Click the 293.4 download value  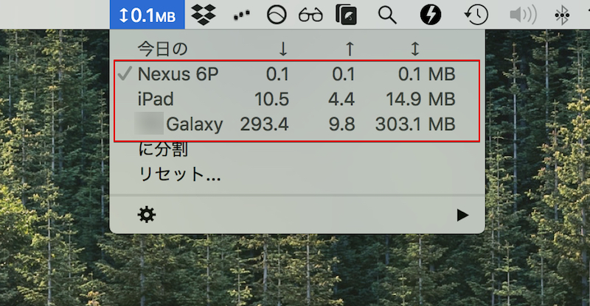[x=265, y=124]
